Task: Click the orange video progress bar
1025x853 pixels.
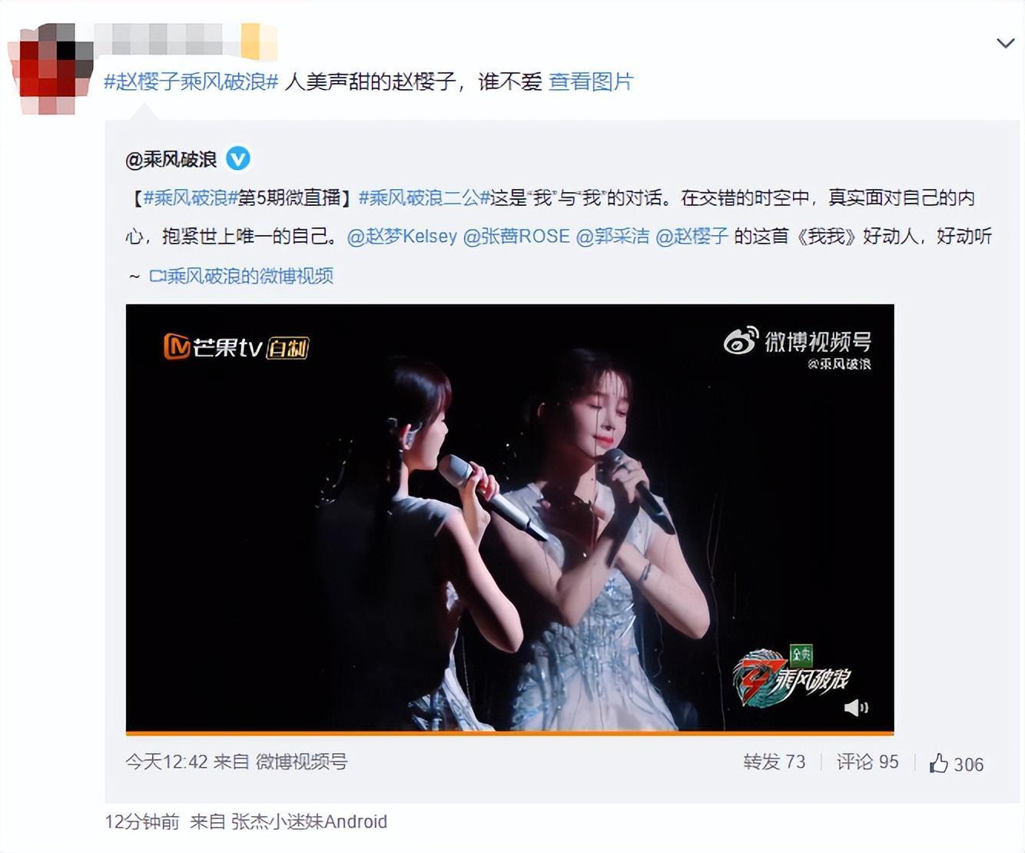Action: click(x=509, y=733)
